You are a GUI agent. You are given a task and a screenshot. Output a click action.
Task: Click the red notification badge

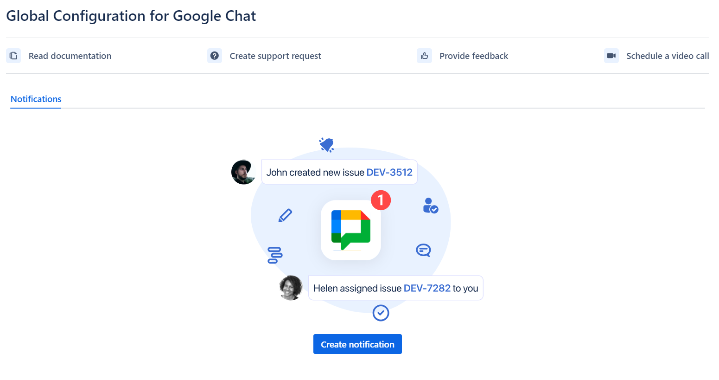click(381, 200)
